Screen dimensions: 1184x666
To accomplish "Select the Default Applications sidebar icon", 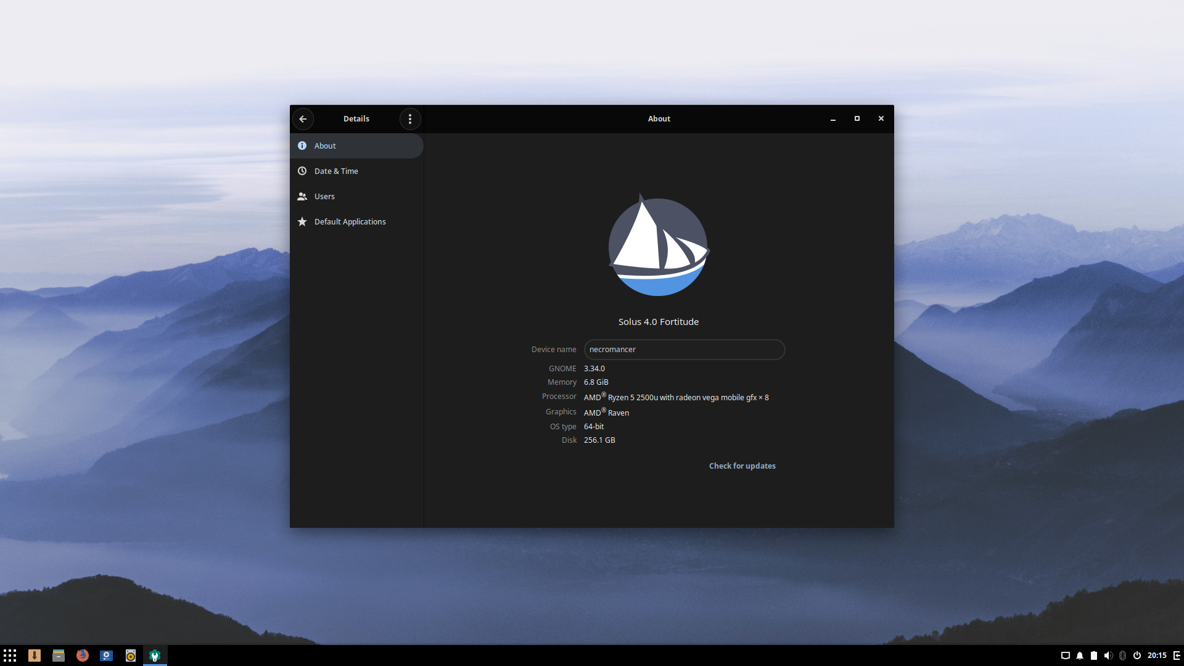I will [x=303, y=221].
